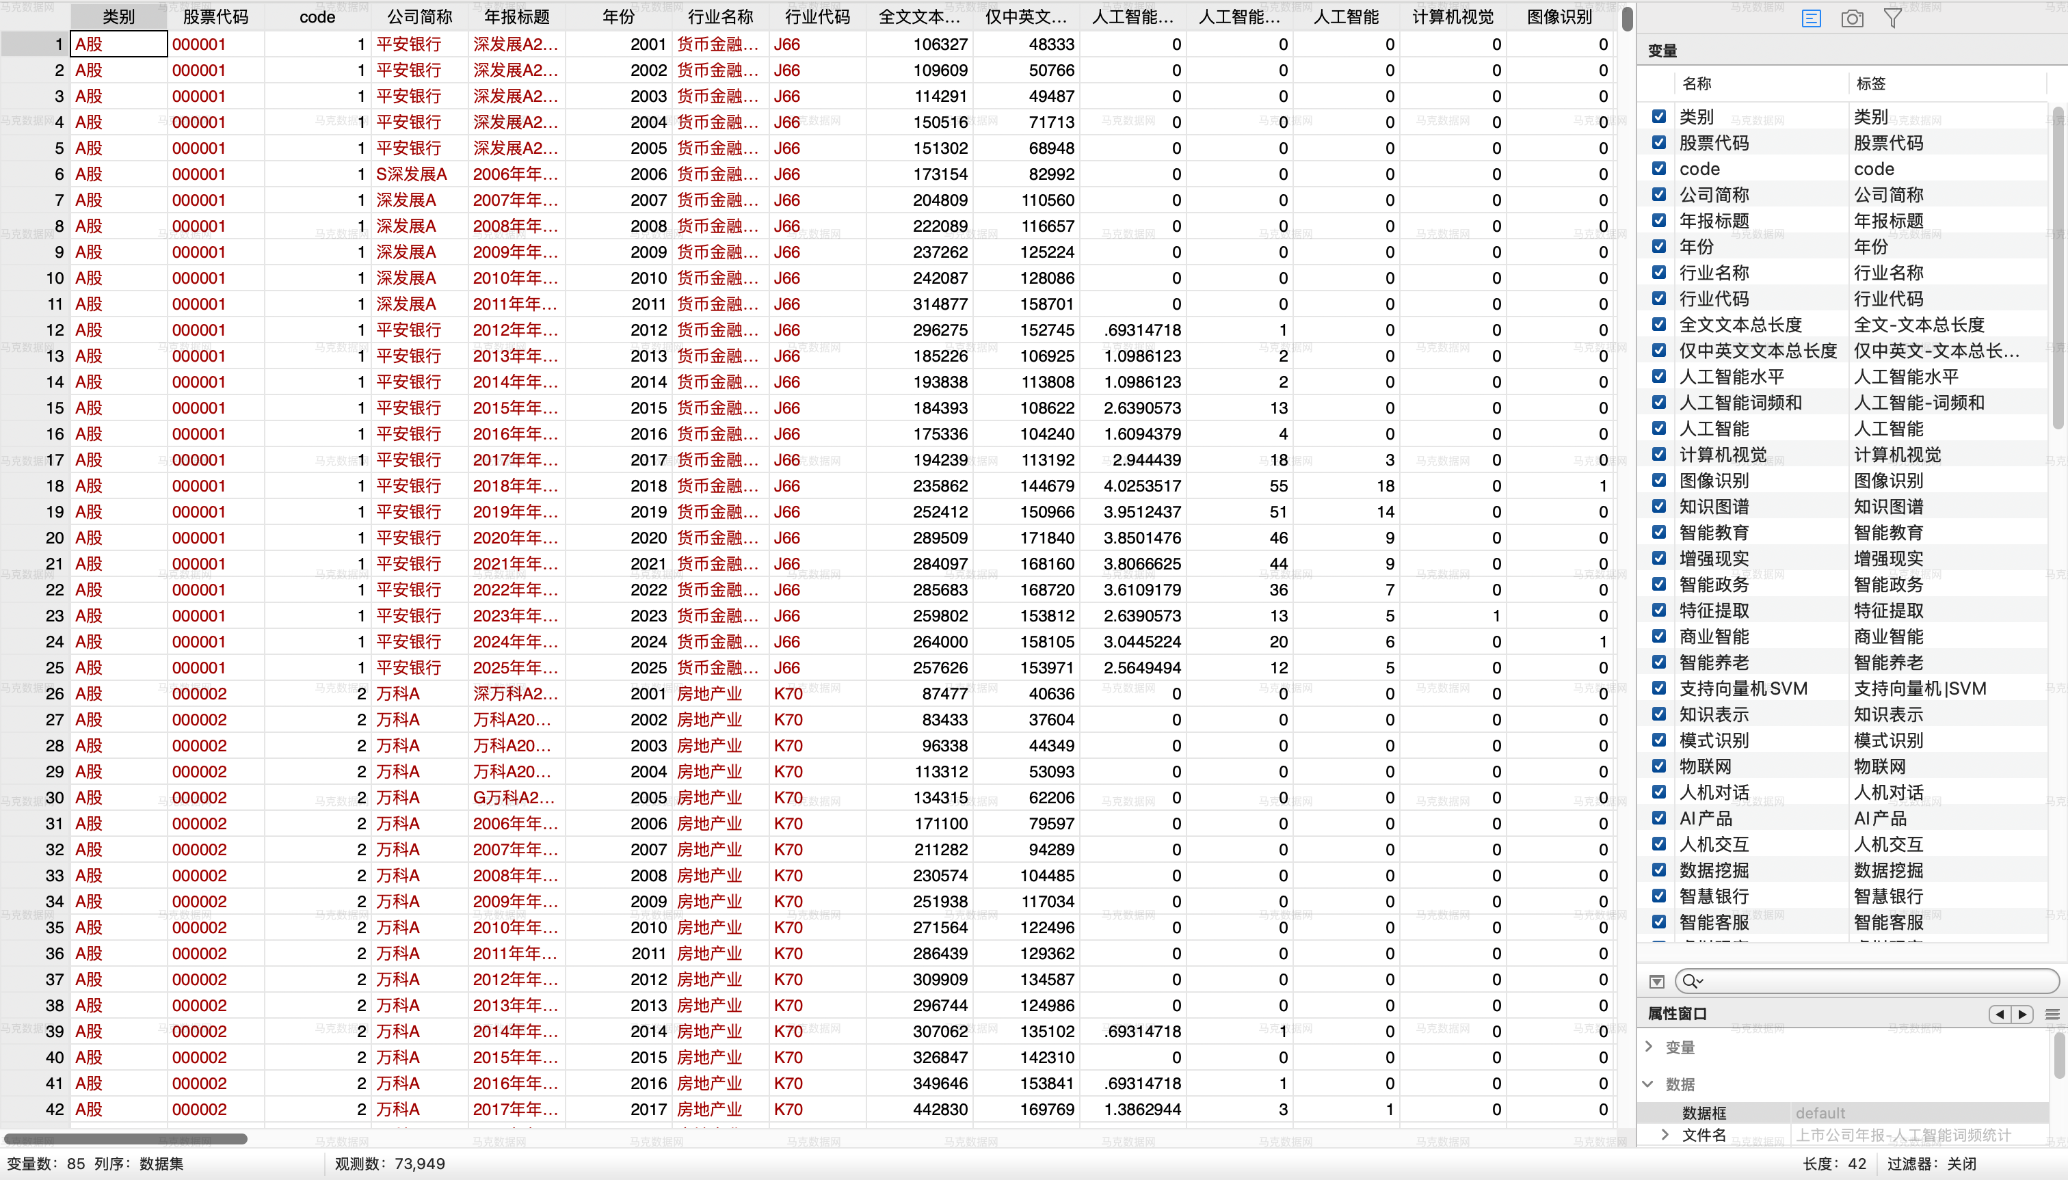
Task: Go to previous variable in properties pane
Action: (2000, 1014)
